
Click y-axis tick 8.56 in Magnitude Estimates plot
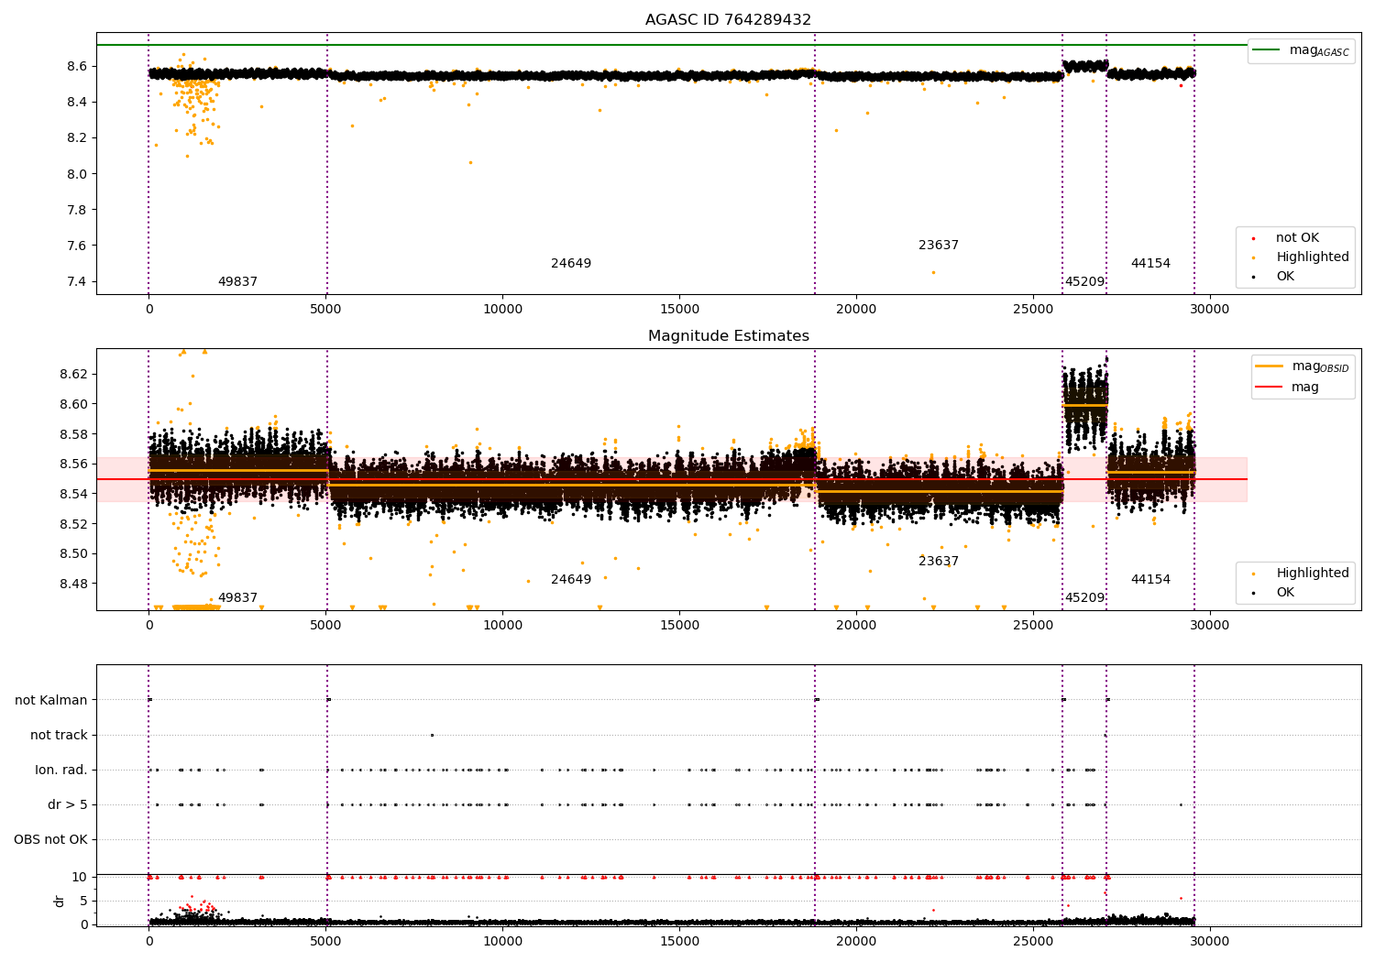click(72, 465)
